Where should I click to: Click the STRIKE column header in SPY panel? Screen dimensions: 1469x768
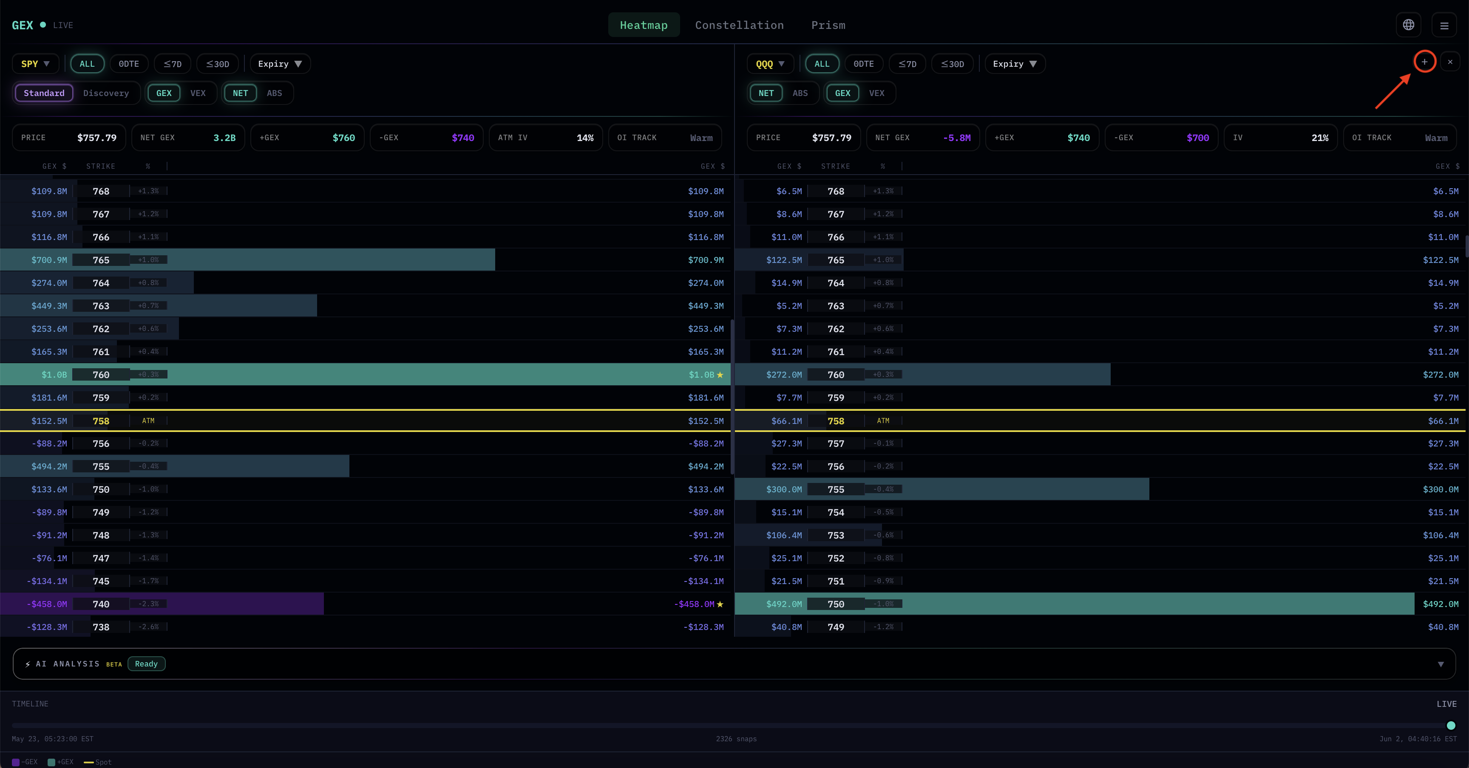point(100,167)
